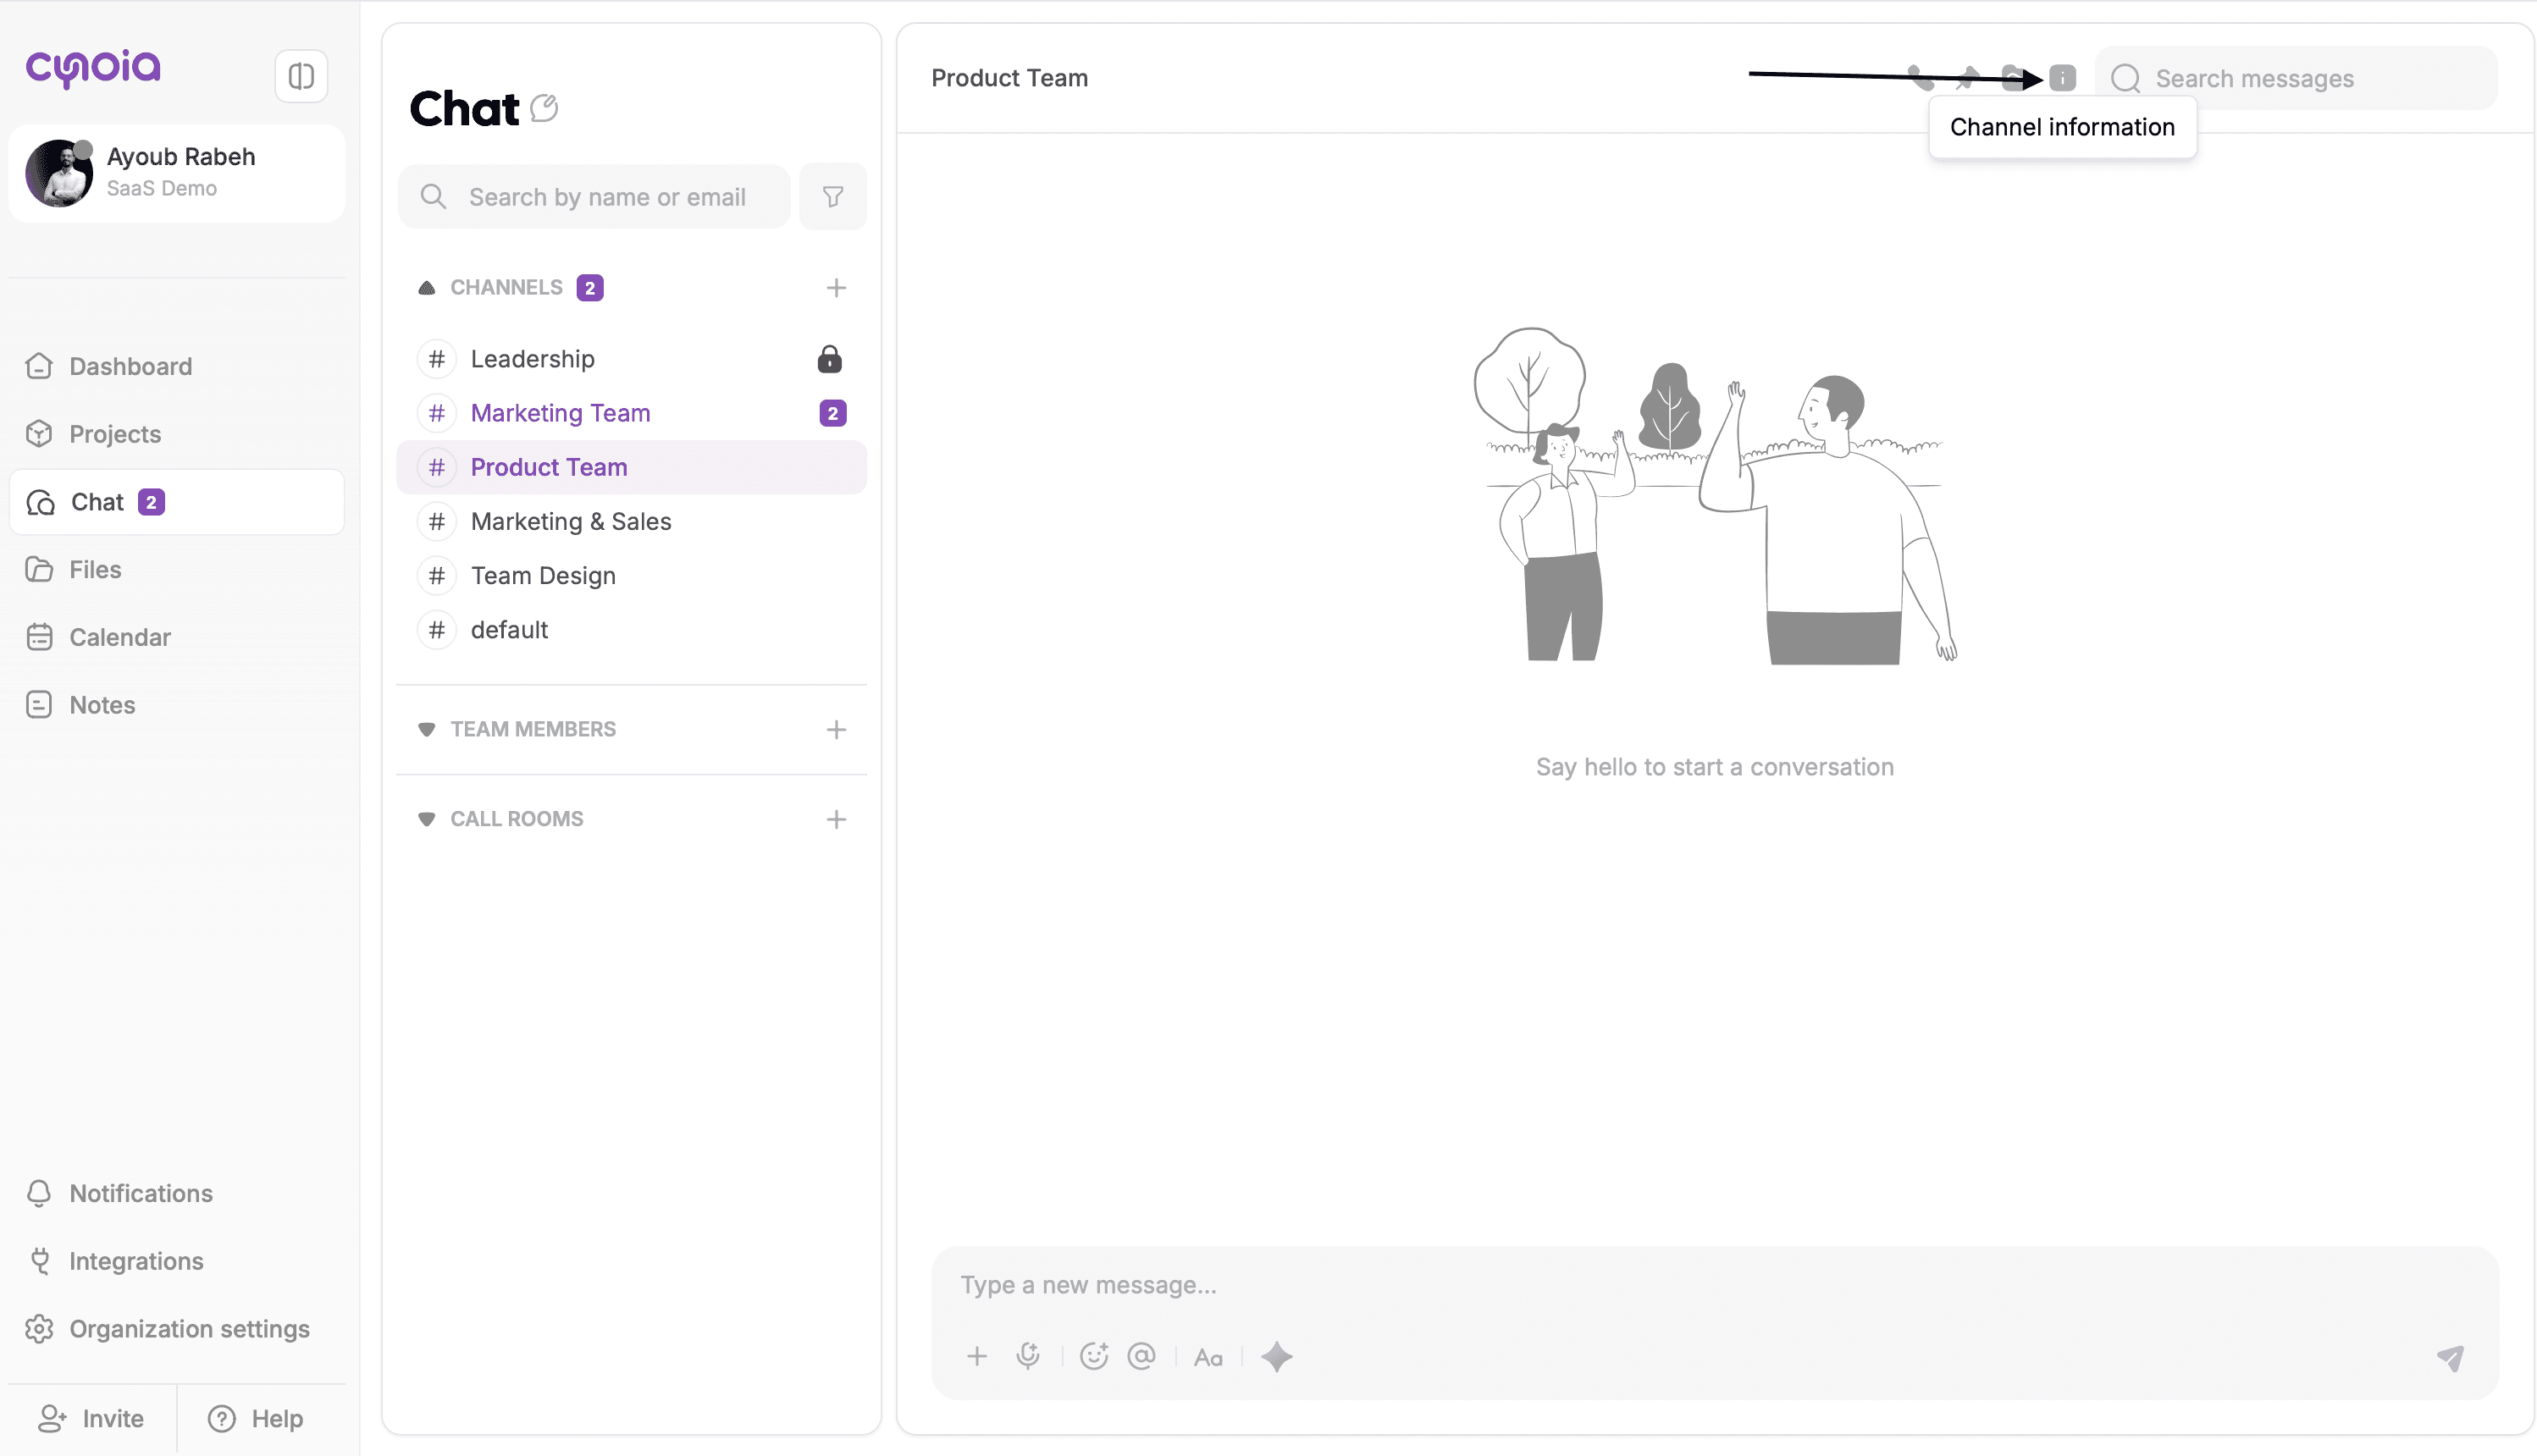Open the chat filter funnel button

pos(832,197)
